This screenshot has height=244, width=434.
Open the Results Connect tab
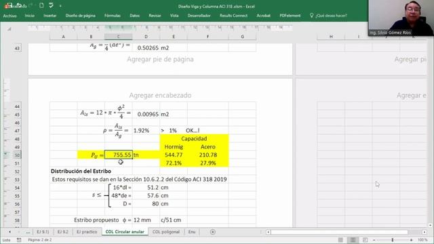[233, 16]
